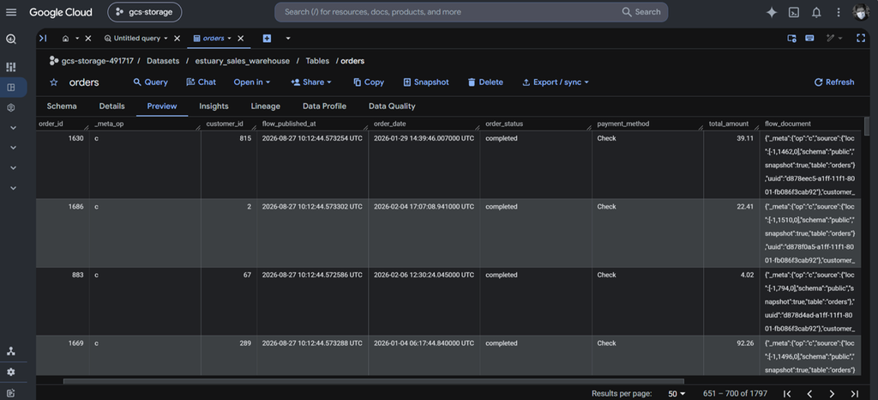Close the home tab
Viewport: 878px width, 400px height.
88,39
